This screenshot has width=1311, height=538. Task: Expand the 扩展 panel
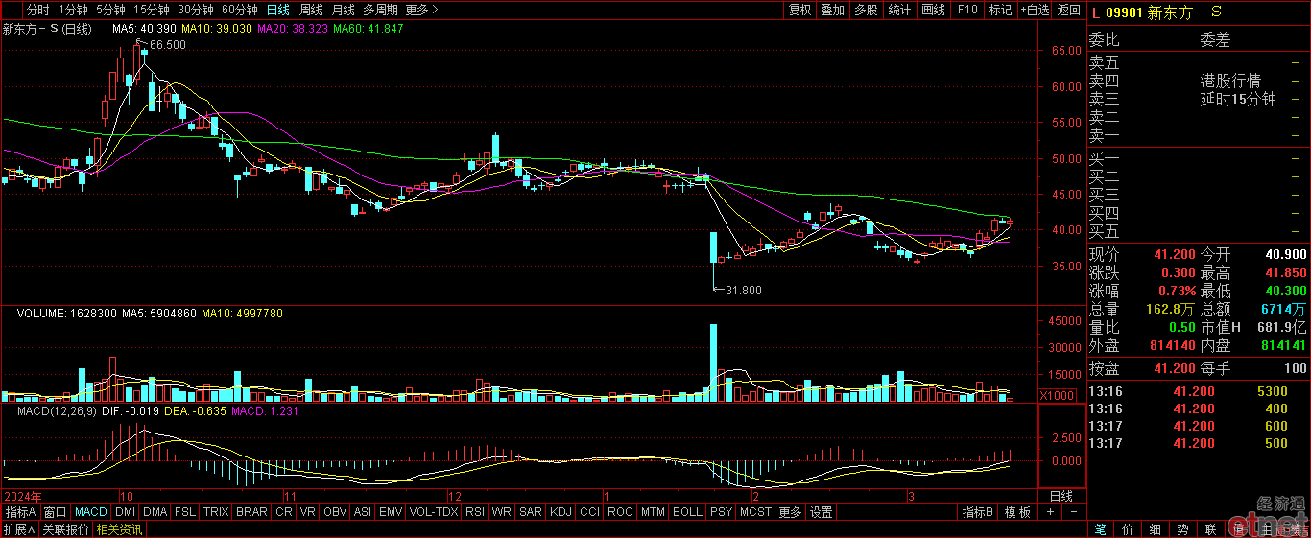(x=18, y=529)
